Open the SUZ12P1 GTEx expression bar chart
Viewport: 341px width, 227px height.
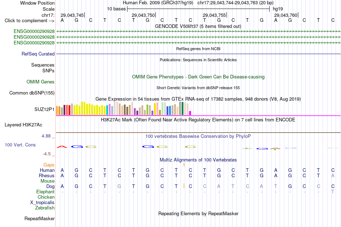coord(123,108)
